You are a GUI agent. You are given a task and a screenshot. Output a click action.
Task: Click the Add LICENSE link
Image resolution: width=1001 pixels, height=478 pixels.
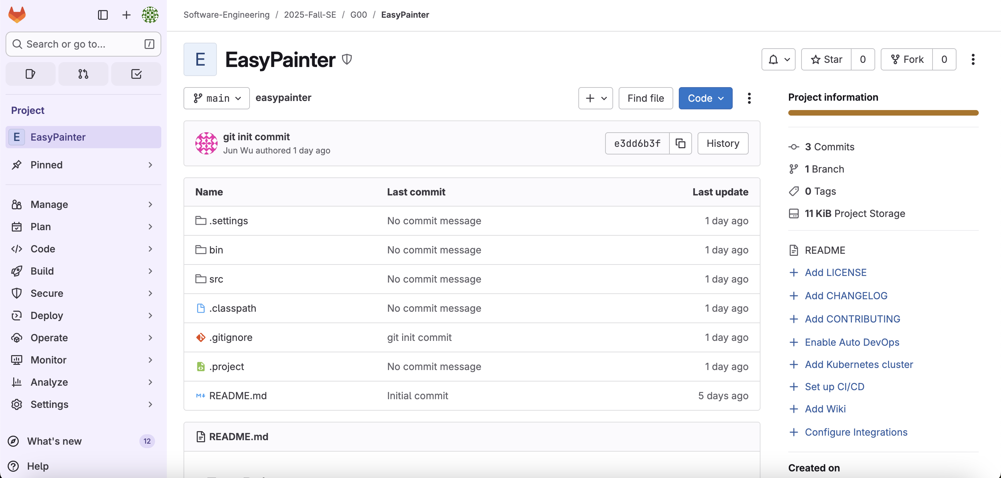pos(836,272)
